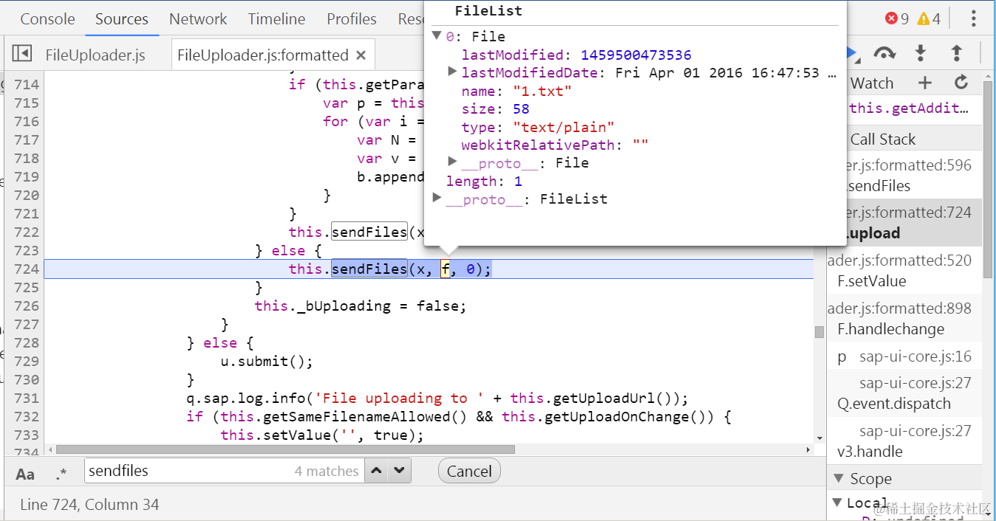Click u.submit() on line 729
Image resolution: width=996 pixels, height=521 pixels.
click(267, 361)
